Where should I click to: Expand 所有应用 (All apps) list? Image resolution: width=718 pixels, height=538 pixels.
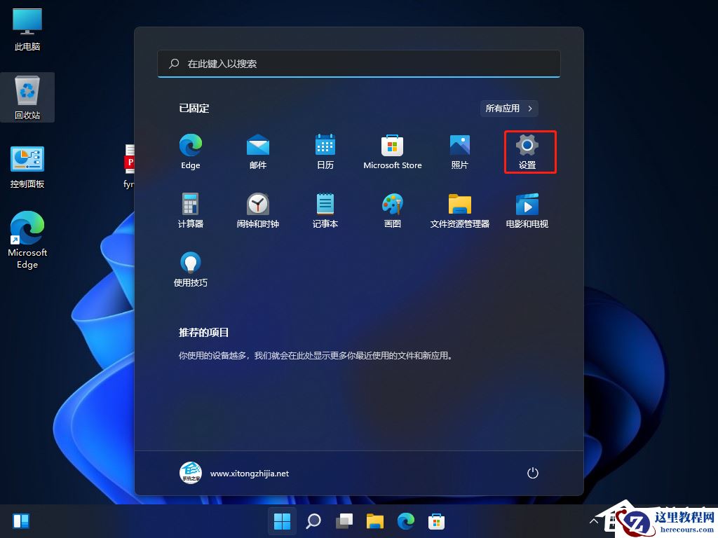(508, 108)
